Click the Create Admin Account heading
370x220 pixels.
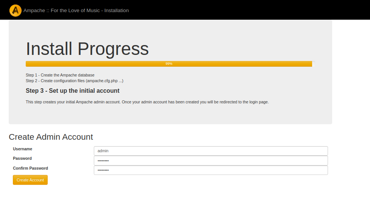51,137
